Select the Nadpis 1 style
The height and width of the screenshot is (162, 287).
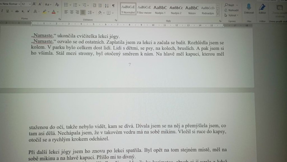point(160,10)
